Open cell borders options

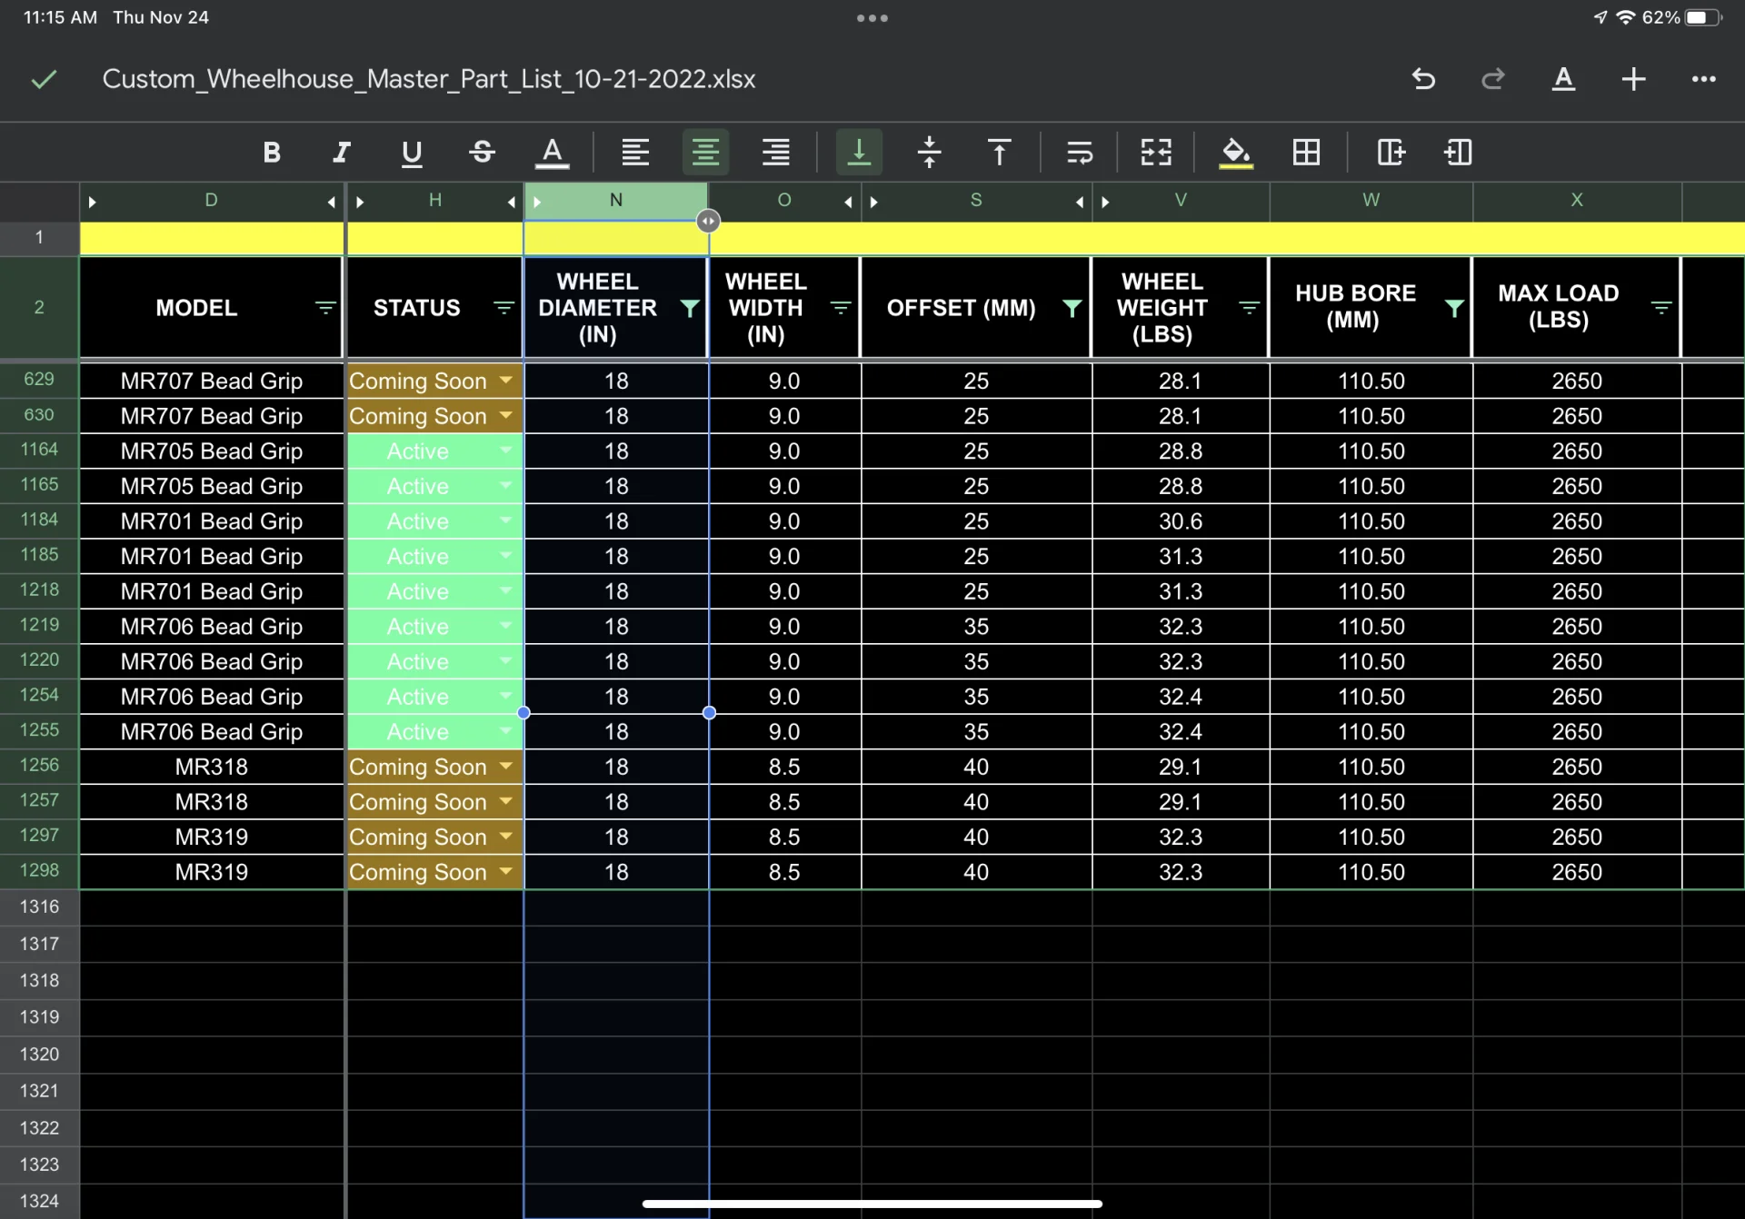(x=1306, y=152)
